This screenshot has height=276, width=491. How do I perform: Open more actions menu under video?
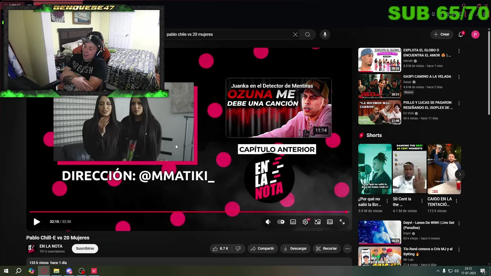[x=348, y=249]
